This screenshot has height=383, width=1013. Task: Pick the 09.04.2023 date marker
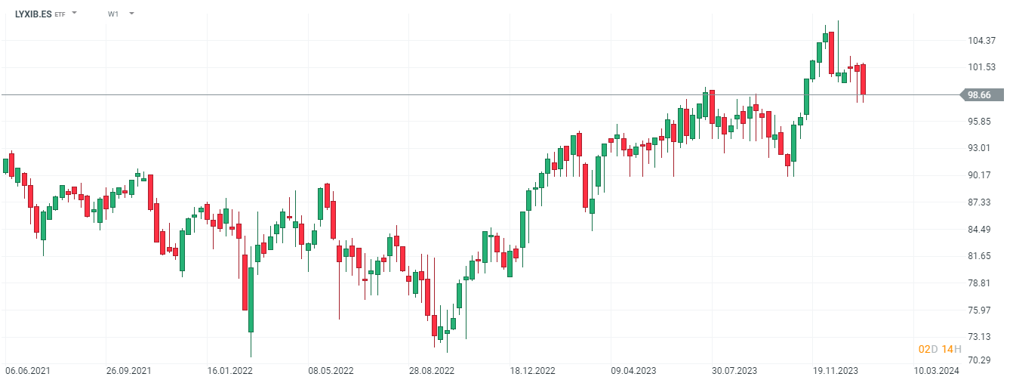[x=633, y=371]
